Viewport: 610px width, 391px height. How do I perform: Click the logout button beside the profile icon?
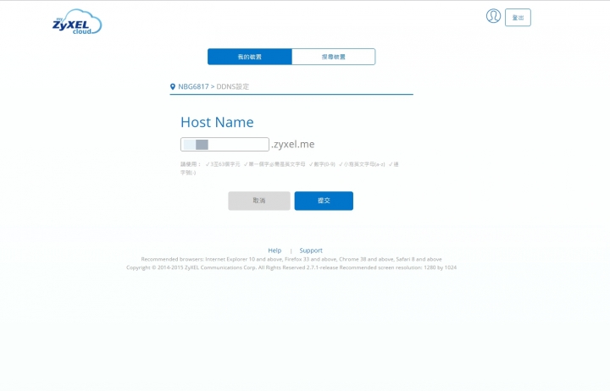[x=518, y=18]
